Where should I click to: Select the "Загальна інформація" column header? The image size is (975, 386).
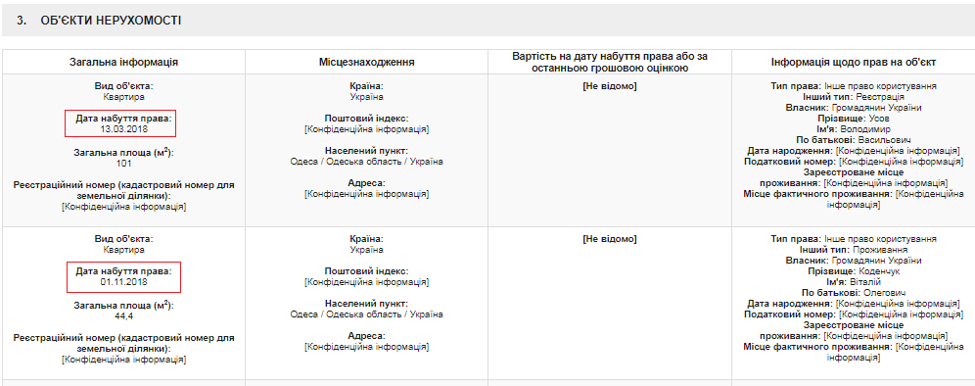coord(123,63)
